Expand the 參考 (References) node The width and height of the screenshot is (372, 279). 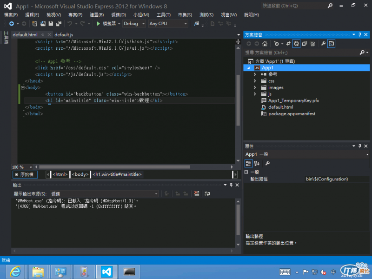(x=255, y=74)
